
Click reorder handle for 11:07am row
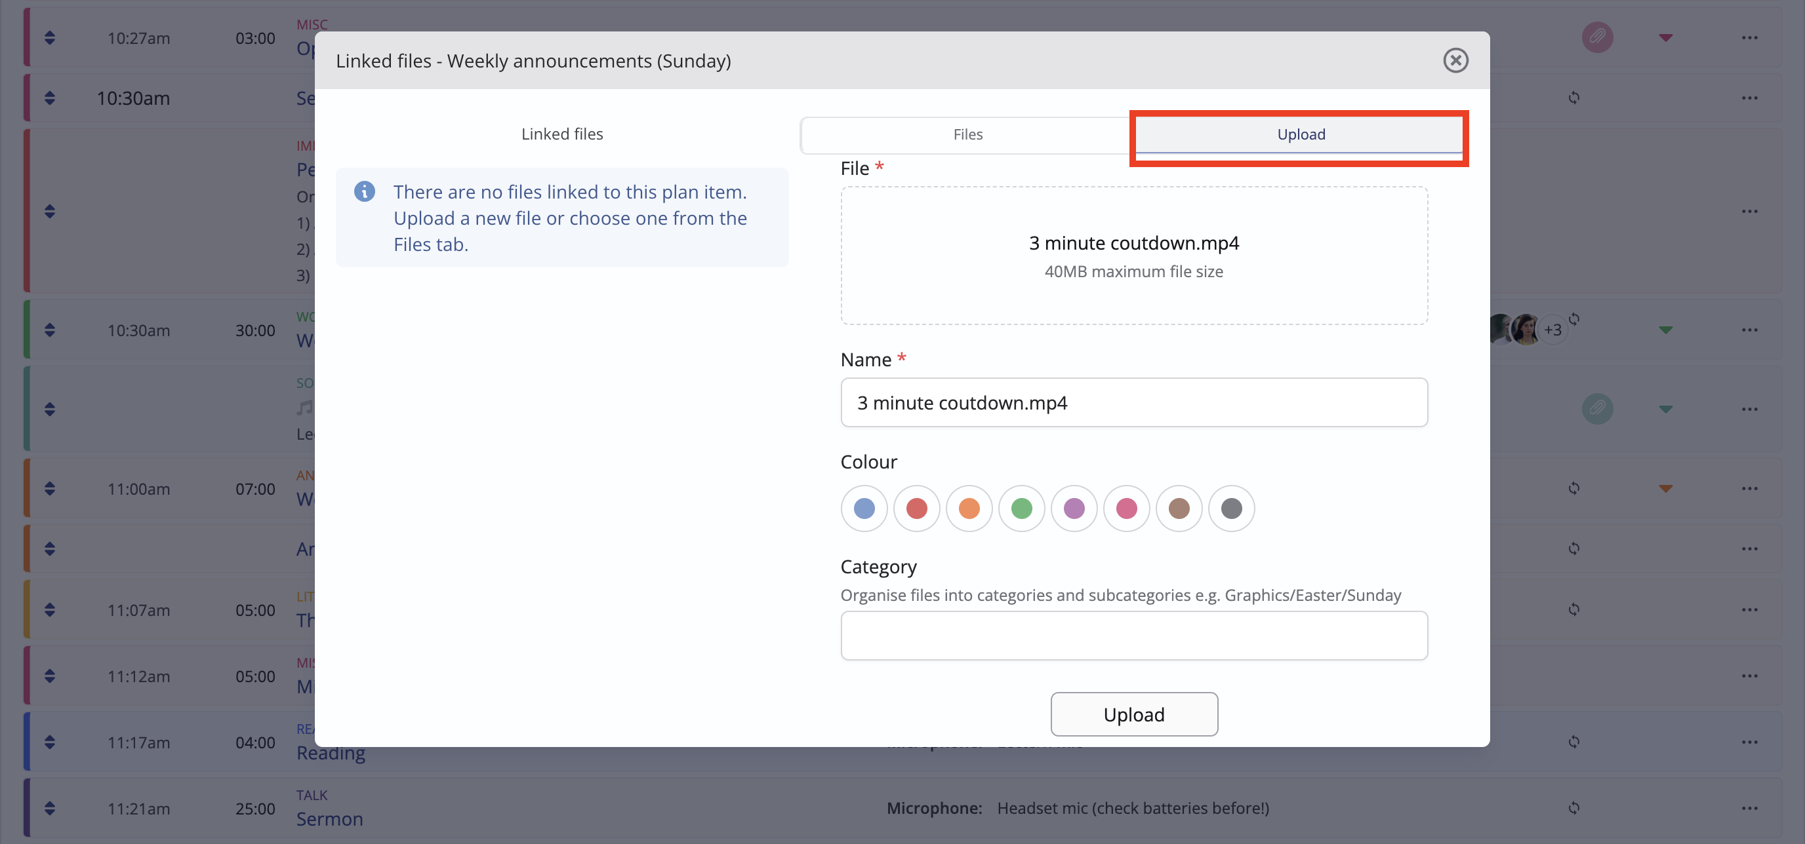point(50,609)
